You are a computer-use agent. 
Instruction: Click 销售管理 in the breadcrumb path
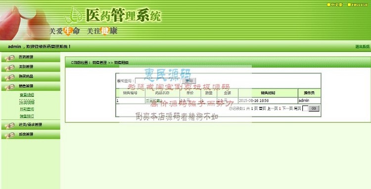click(99, 63)
